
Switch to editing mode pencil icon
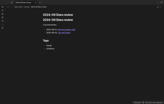click(158, 7)
